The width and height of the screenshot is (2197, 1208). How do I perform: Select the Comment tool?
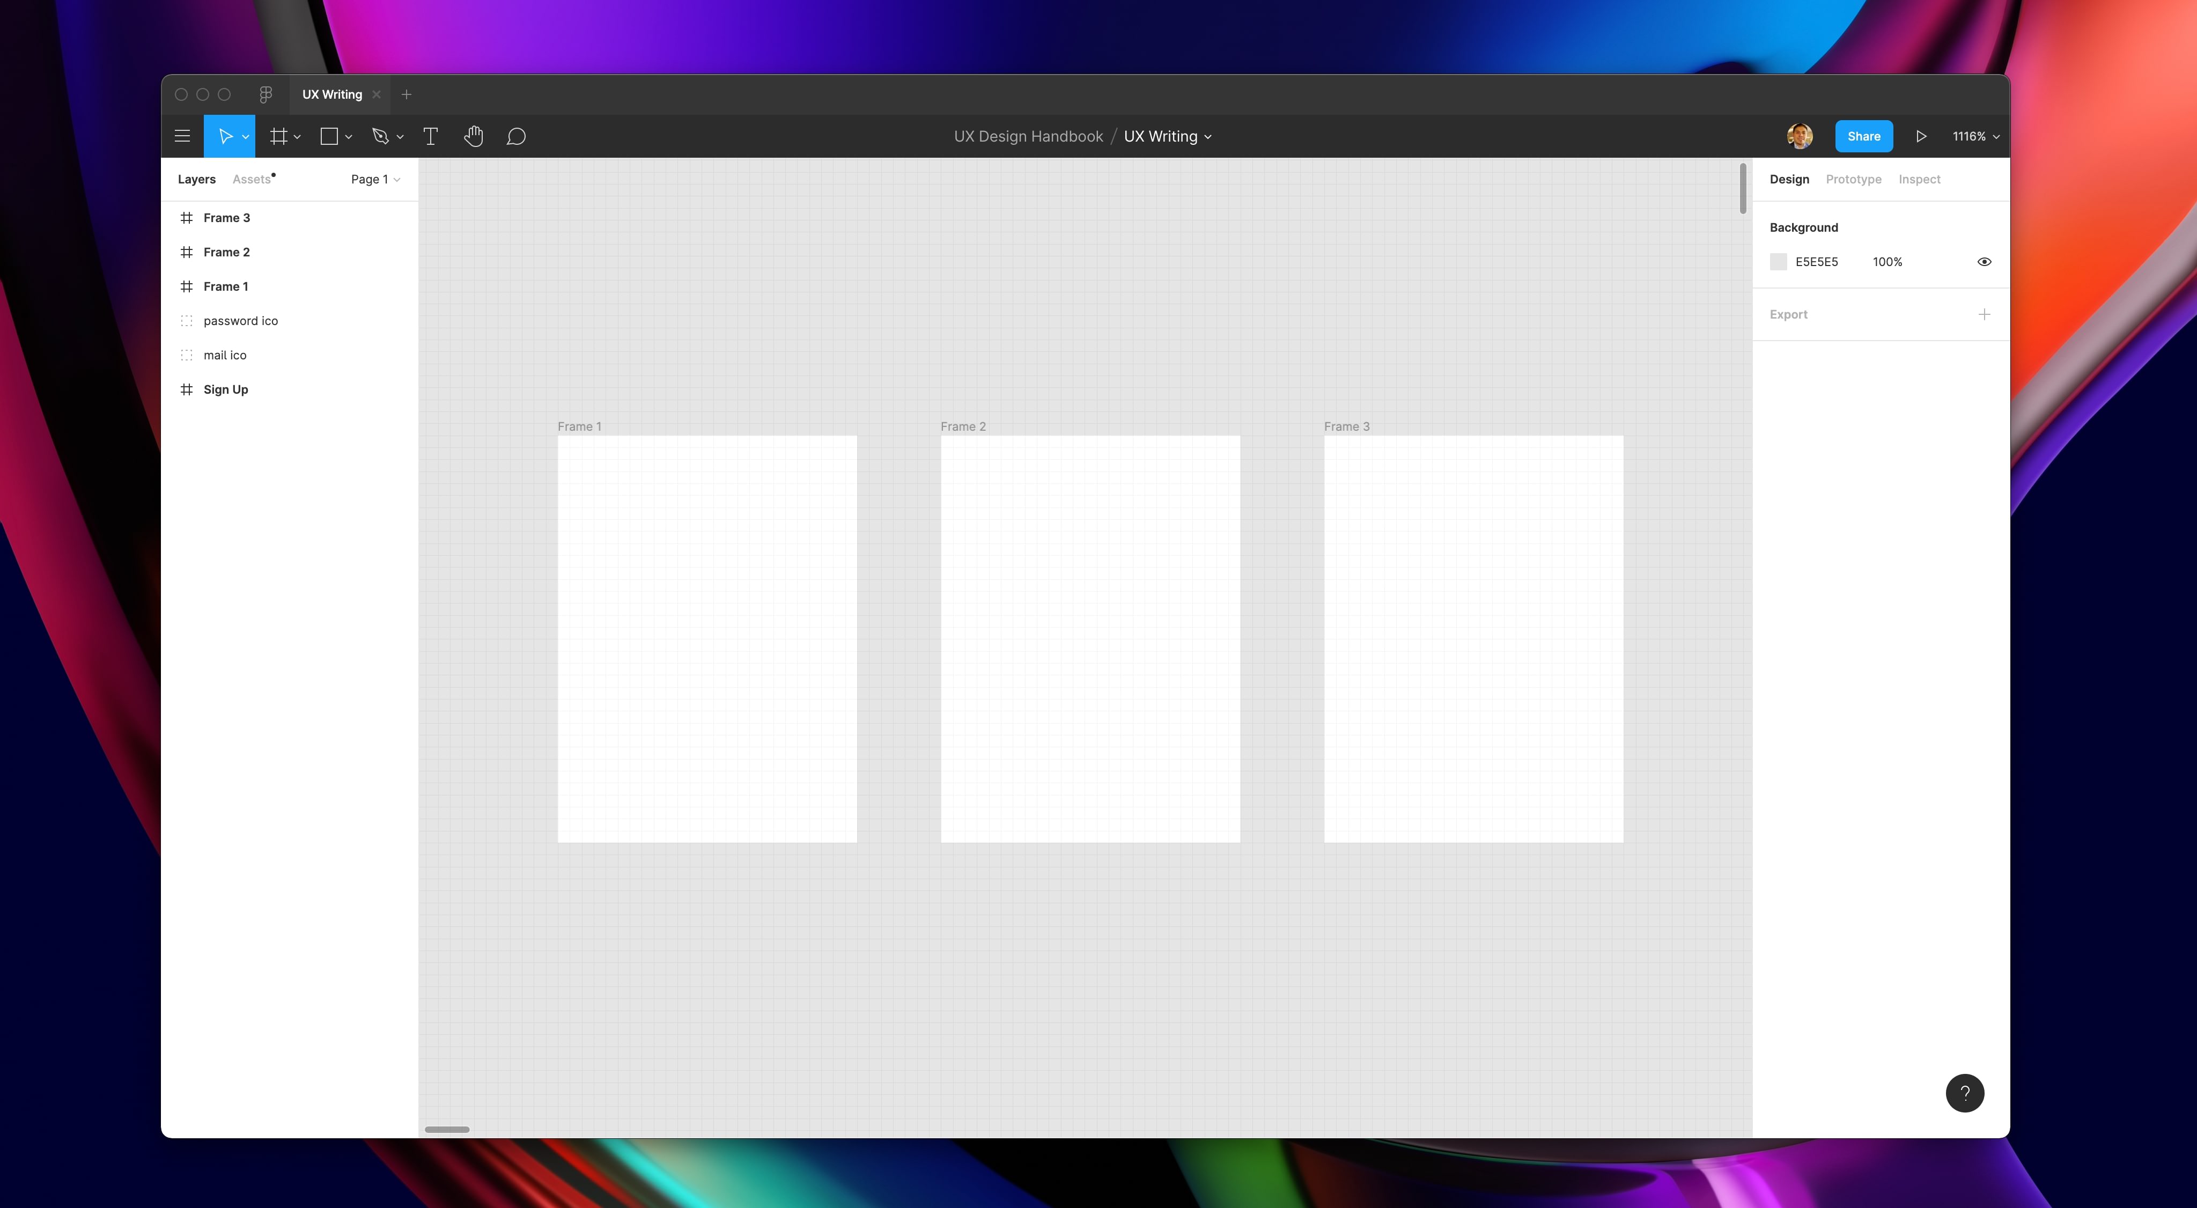[516, 136]
